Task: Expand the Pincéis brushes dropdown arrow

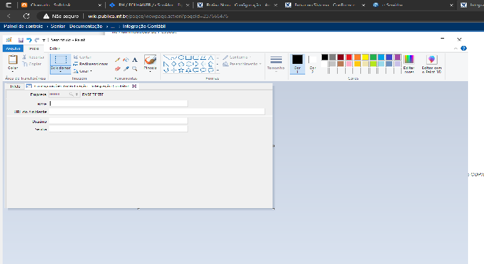Action: pos(150,72)
